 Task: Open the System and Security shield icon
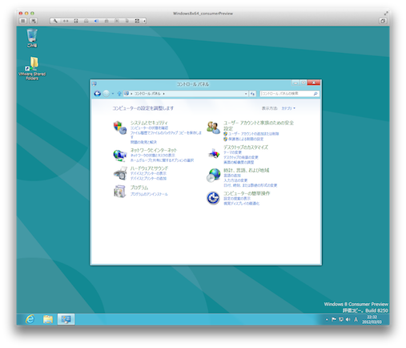pyautogui.click(x=120, y=127)
